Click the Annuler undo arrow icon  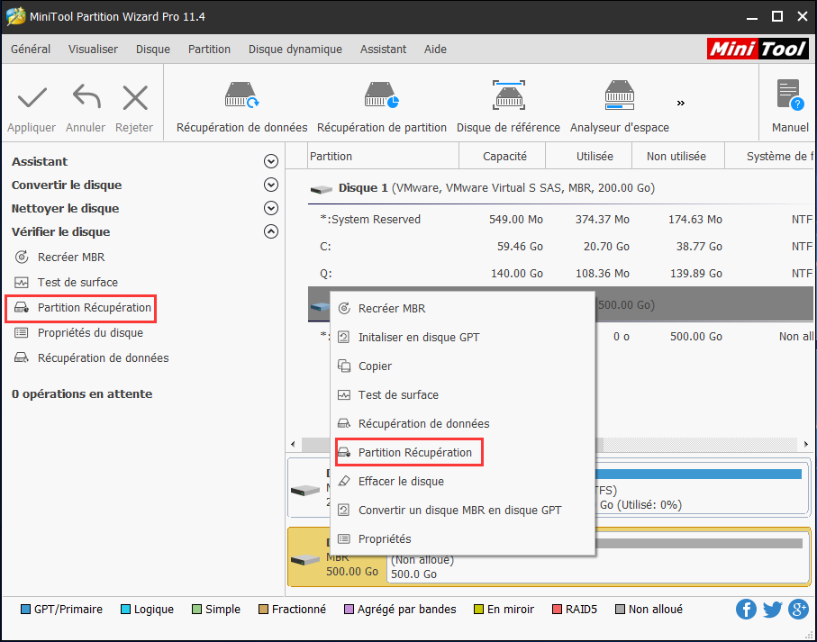pyautogui.click(x=86, y=97)
